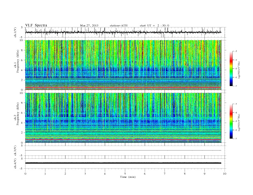Select the "ch.3(V)" axis label
Viewport: 253px width, 195px height.
[x=15, y=151]
